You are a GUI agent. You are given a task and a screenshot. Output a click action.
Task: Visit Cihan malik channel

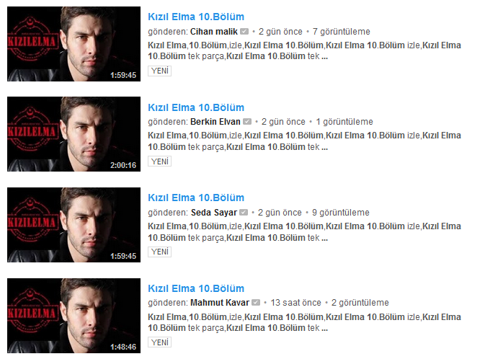tap(214, 32)
